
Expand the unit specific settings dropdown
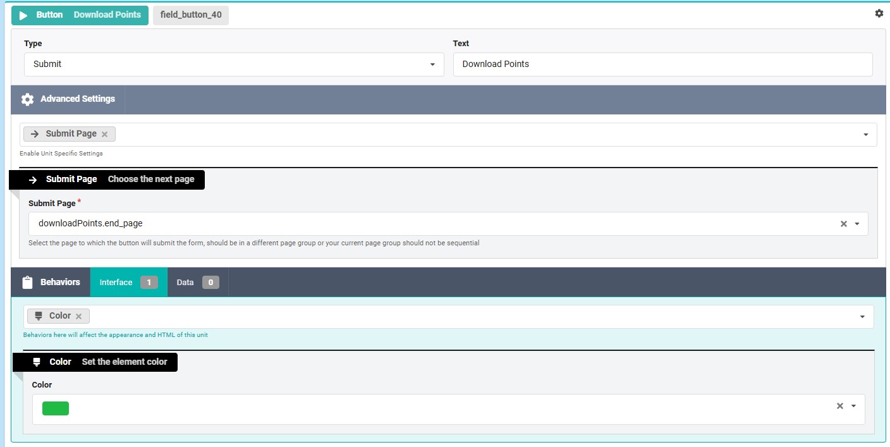tap(865, 135)
